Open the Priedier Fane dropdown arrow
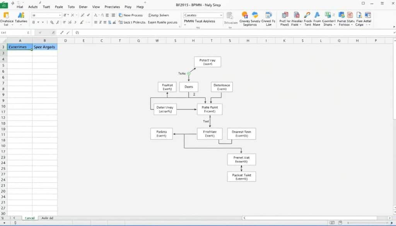 point(300,25)
